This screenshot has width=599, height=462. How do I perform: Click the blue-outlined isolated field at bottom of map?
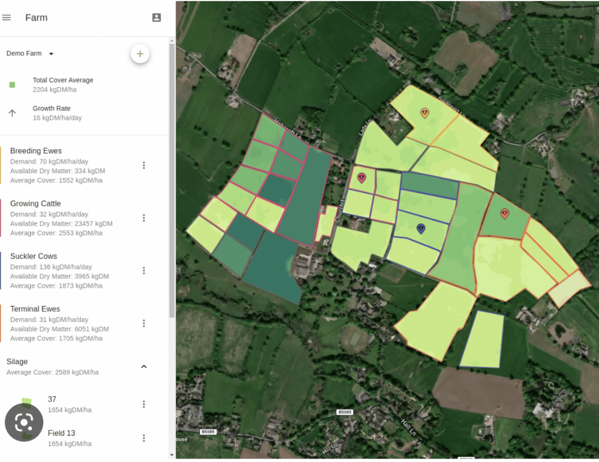click(x=483, y=339)
